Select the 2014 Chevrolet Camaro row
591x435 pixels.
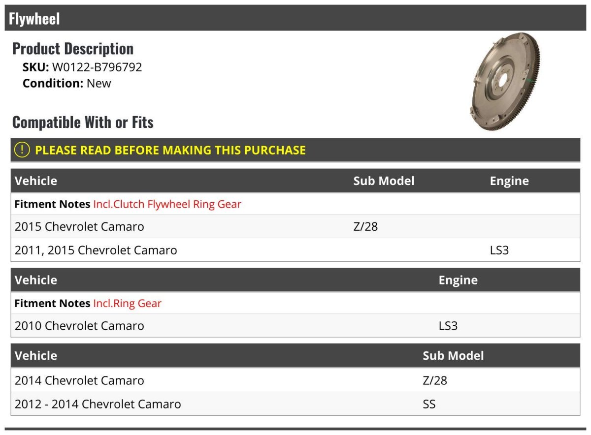pos(295,380)
